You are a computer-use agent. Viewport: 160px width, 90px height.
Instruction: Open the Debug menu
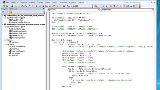point(48,2)
